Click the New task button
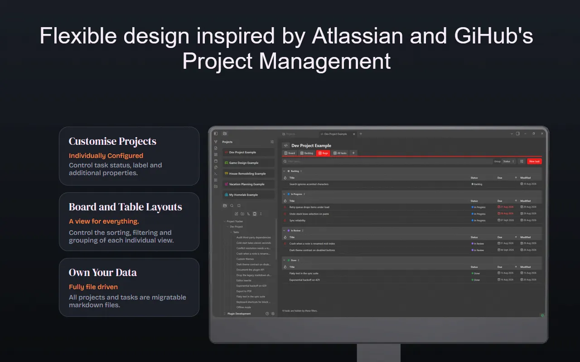 point(534,162)
